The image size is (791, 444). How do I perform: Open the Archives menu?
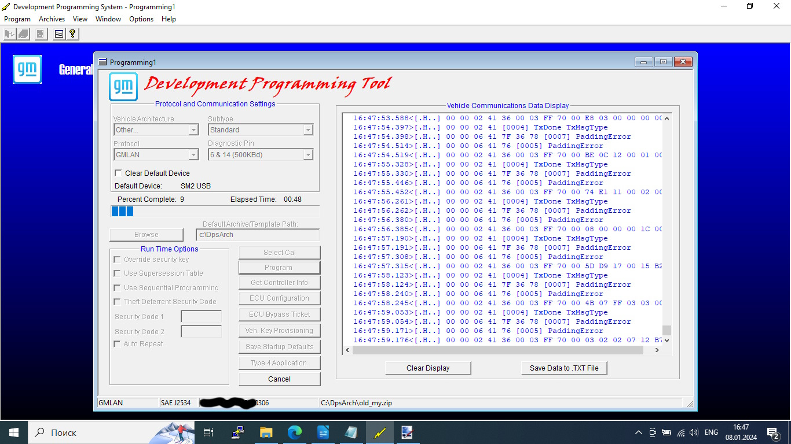(52, 19)
